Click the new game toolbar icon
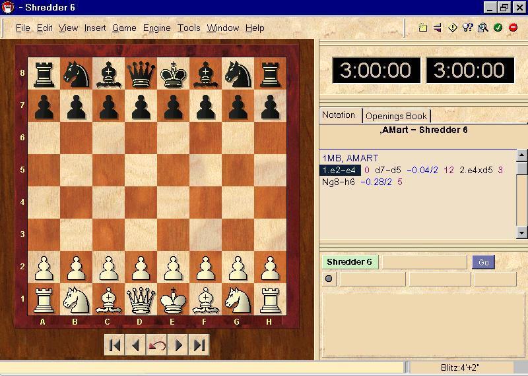Viewport: 528px width, 376px height. [423, 28]
